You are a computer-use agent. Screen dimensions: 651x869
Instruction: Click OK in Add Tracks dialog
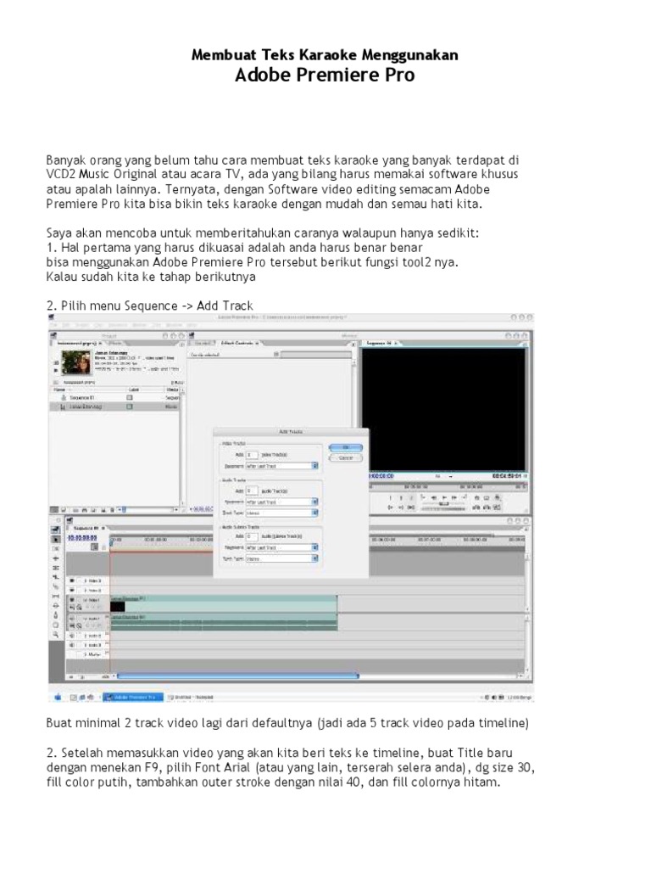(346, 447)
